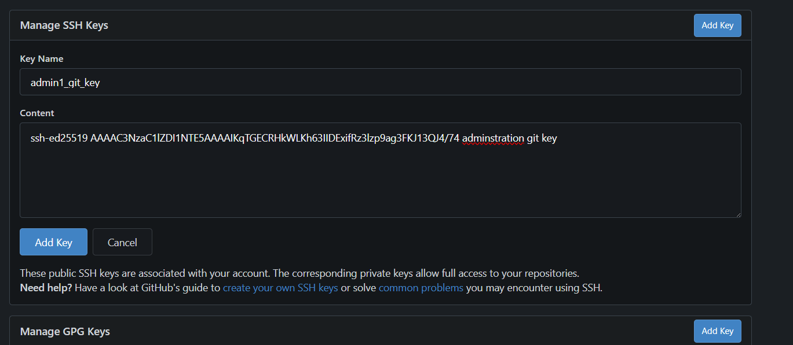Submit with the blue Add Key button beside Cancel
793x345 pixels.
[53, 242]
